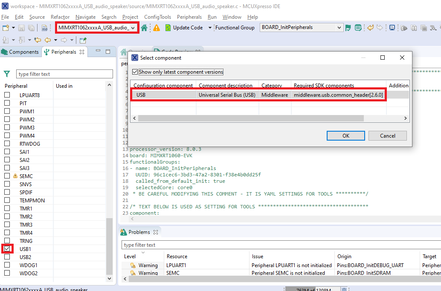Screen dimensions: 441x291
Task: Open the Update Code dropdown arrow
Action: [209, 27]
